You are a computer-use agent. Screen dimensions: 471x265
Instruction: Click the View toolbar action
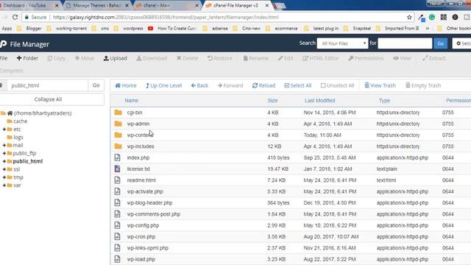402,58
